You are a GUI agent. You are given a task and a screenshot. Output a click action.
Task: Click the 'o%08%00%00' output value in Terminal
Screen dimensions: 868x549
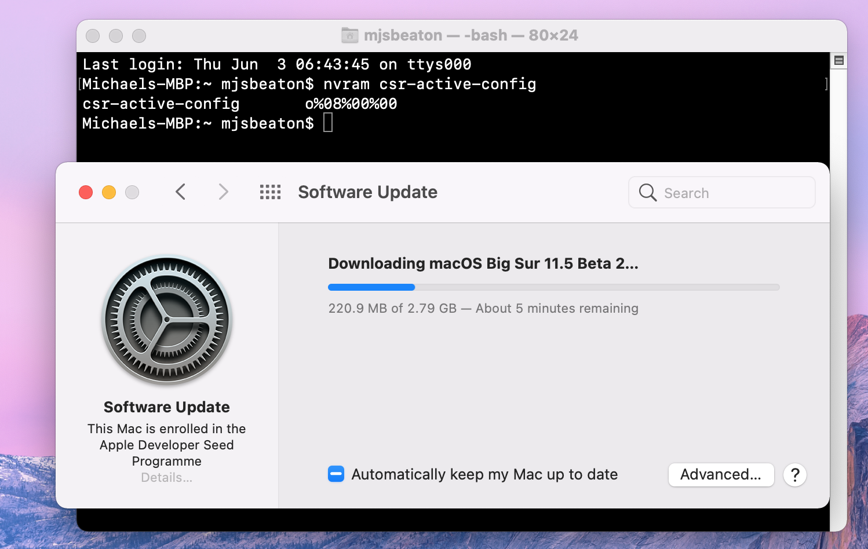pyautogui.click(x=351, y=104)
